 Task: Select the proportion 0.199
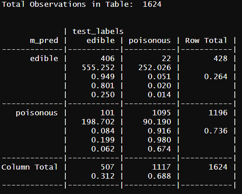pos(103,140)
